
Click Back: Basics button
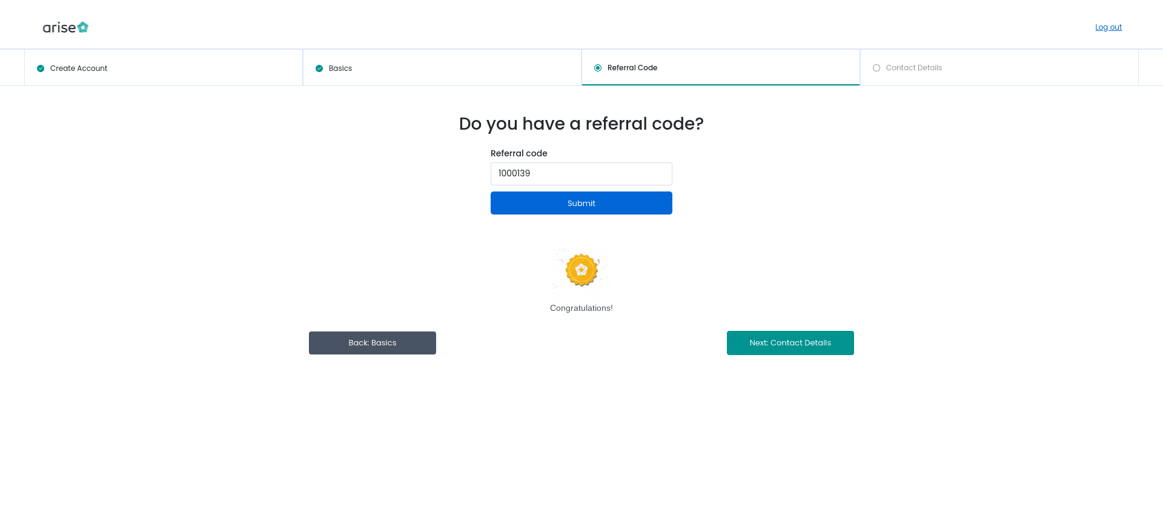click(373, 343)
